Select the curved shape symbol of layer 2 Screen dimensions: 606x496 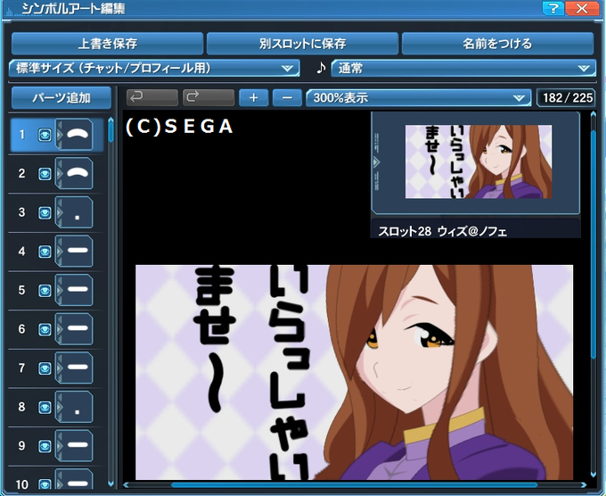coord(74,173)
